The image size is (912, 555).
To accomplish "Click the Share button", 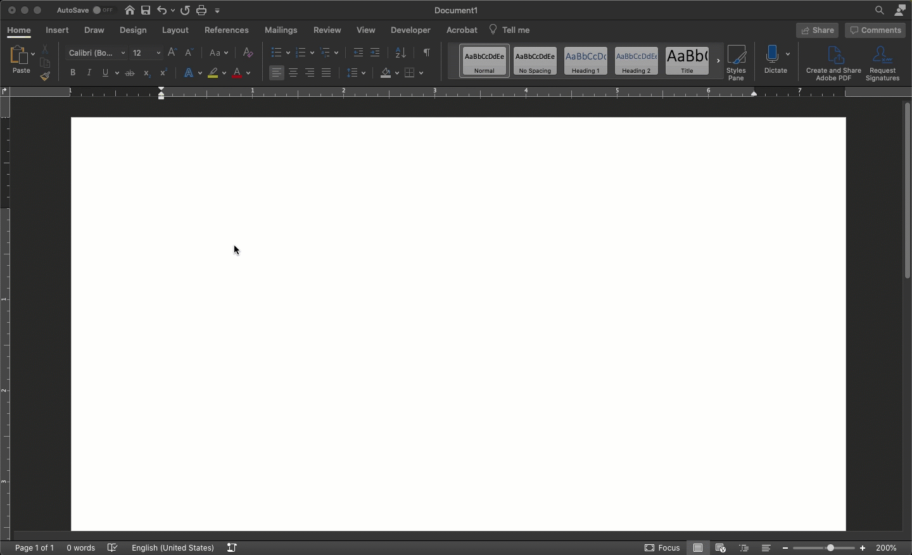I will coord(818,30).
